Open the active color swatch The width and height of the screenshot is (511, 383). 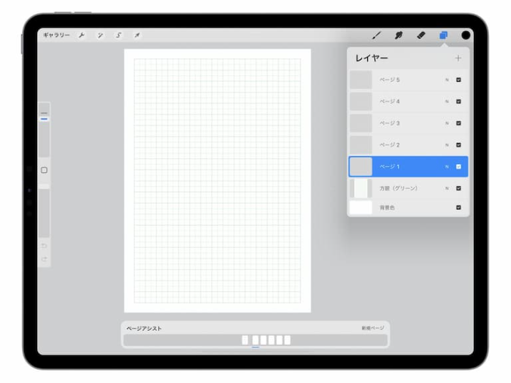coord(466,35)
